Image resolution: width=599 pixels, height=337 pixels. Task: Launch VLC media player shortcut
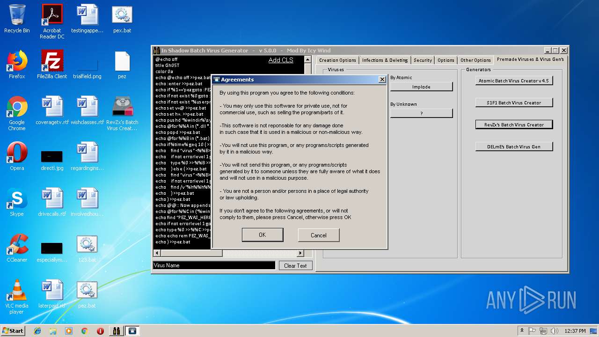[17, 297]
